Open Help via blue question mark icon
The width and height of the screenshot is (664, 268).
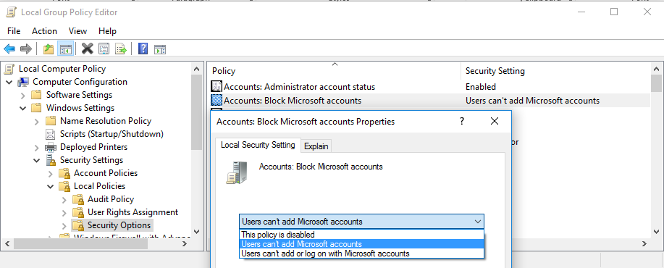coord(143,49)
